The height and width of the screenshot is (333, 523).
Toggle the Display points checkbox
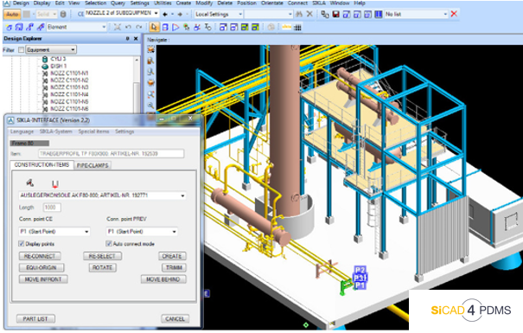[x=22, y=244]
